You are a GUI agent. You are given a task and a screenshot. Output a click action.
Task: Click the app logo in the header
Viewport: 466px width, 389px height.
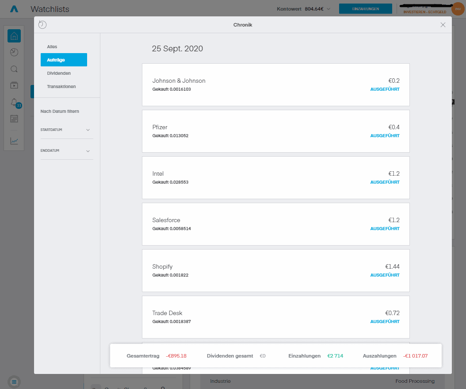(14, 9)
